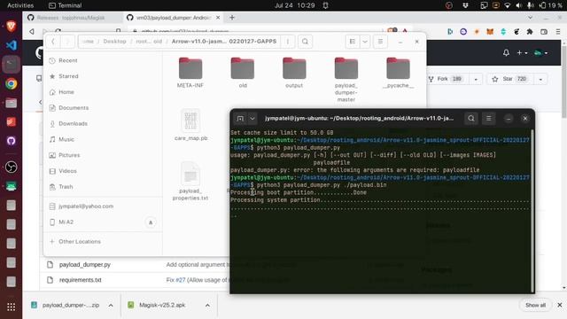
Task: Open a new browser tab
Action: (x=232, y=18)
